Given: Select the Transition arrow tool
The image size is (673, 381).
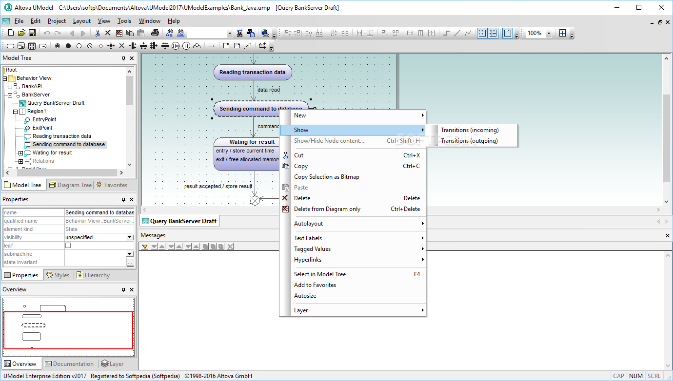Looking at the screenshot, I should pyautogui.click(x=212, y=46).
